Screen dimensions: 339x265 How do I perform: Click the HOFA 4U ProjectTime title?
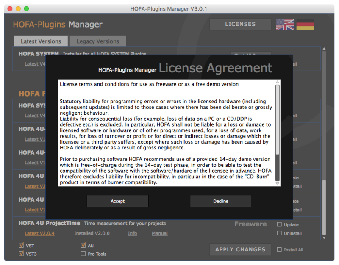[49, 223]
